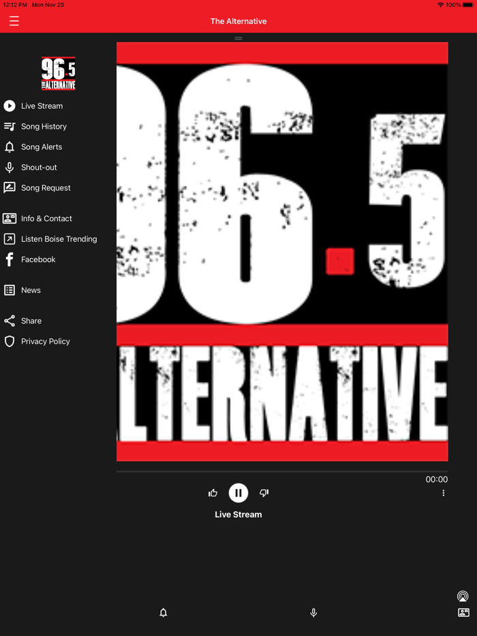Image resolution: width=477 pixels, height=636 pixels.
Task: Open News section
Action: [31, 290]
